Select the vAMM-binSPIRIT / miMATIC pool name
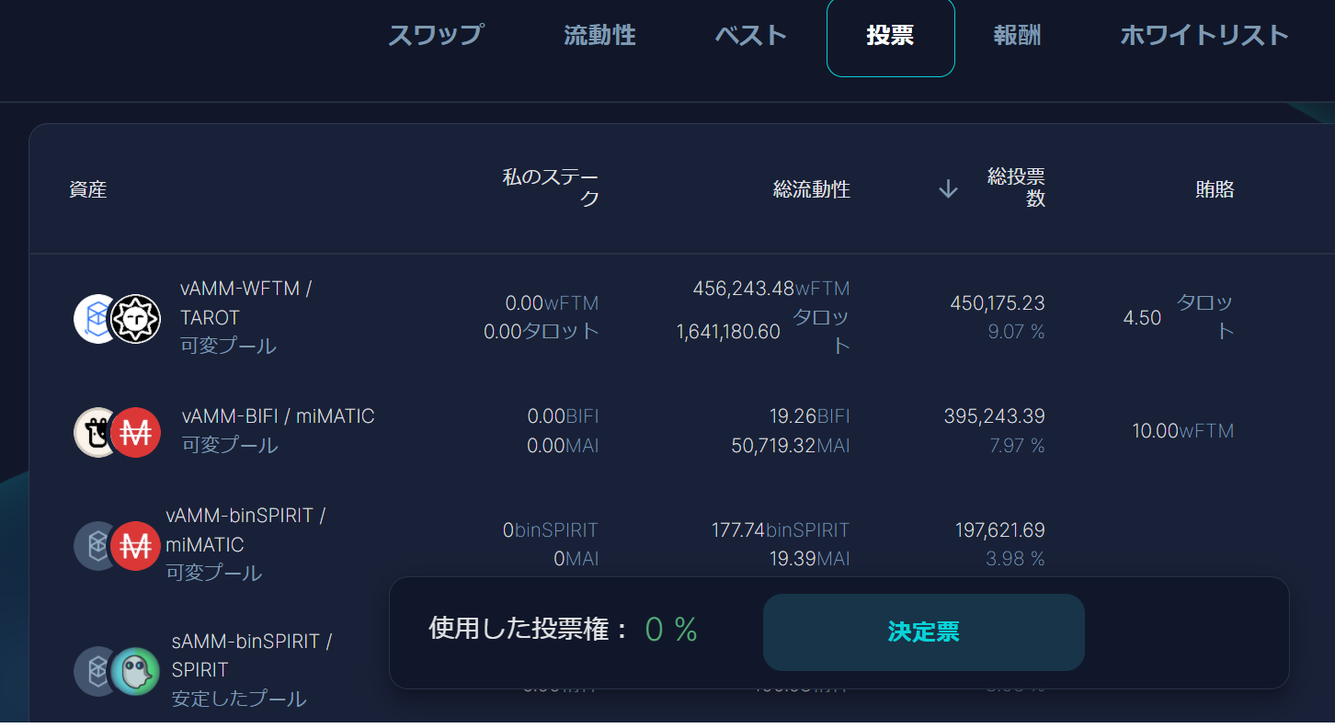The image size is (1335, 728). point(245,530)
